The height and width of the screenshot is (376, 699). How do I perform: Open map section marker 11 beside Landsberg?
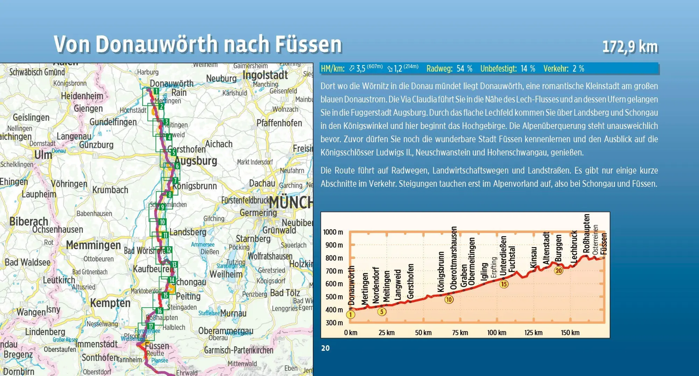pyautogui.click(x=165, y=235)
